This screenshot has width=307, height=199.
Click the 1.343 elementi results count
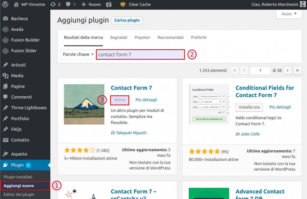tap(213, 70)
